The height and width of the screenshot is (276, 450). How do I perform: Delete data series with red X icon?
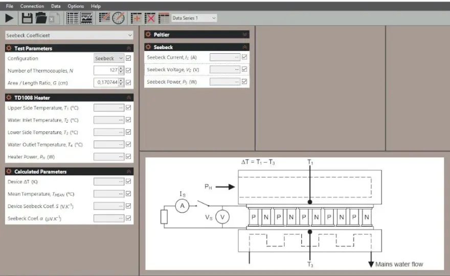pos(150,18)
